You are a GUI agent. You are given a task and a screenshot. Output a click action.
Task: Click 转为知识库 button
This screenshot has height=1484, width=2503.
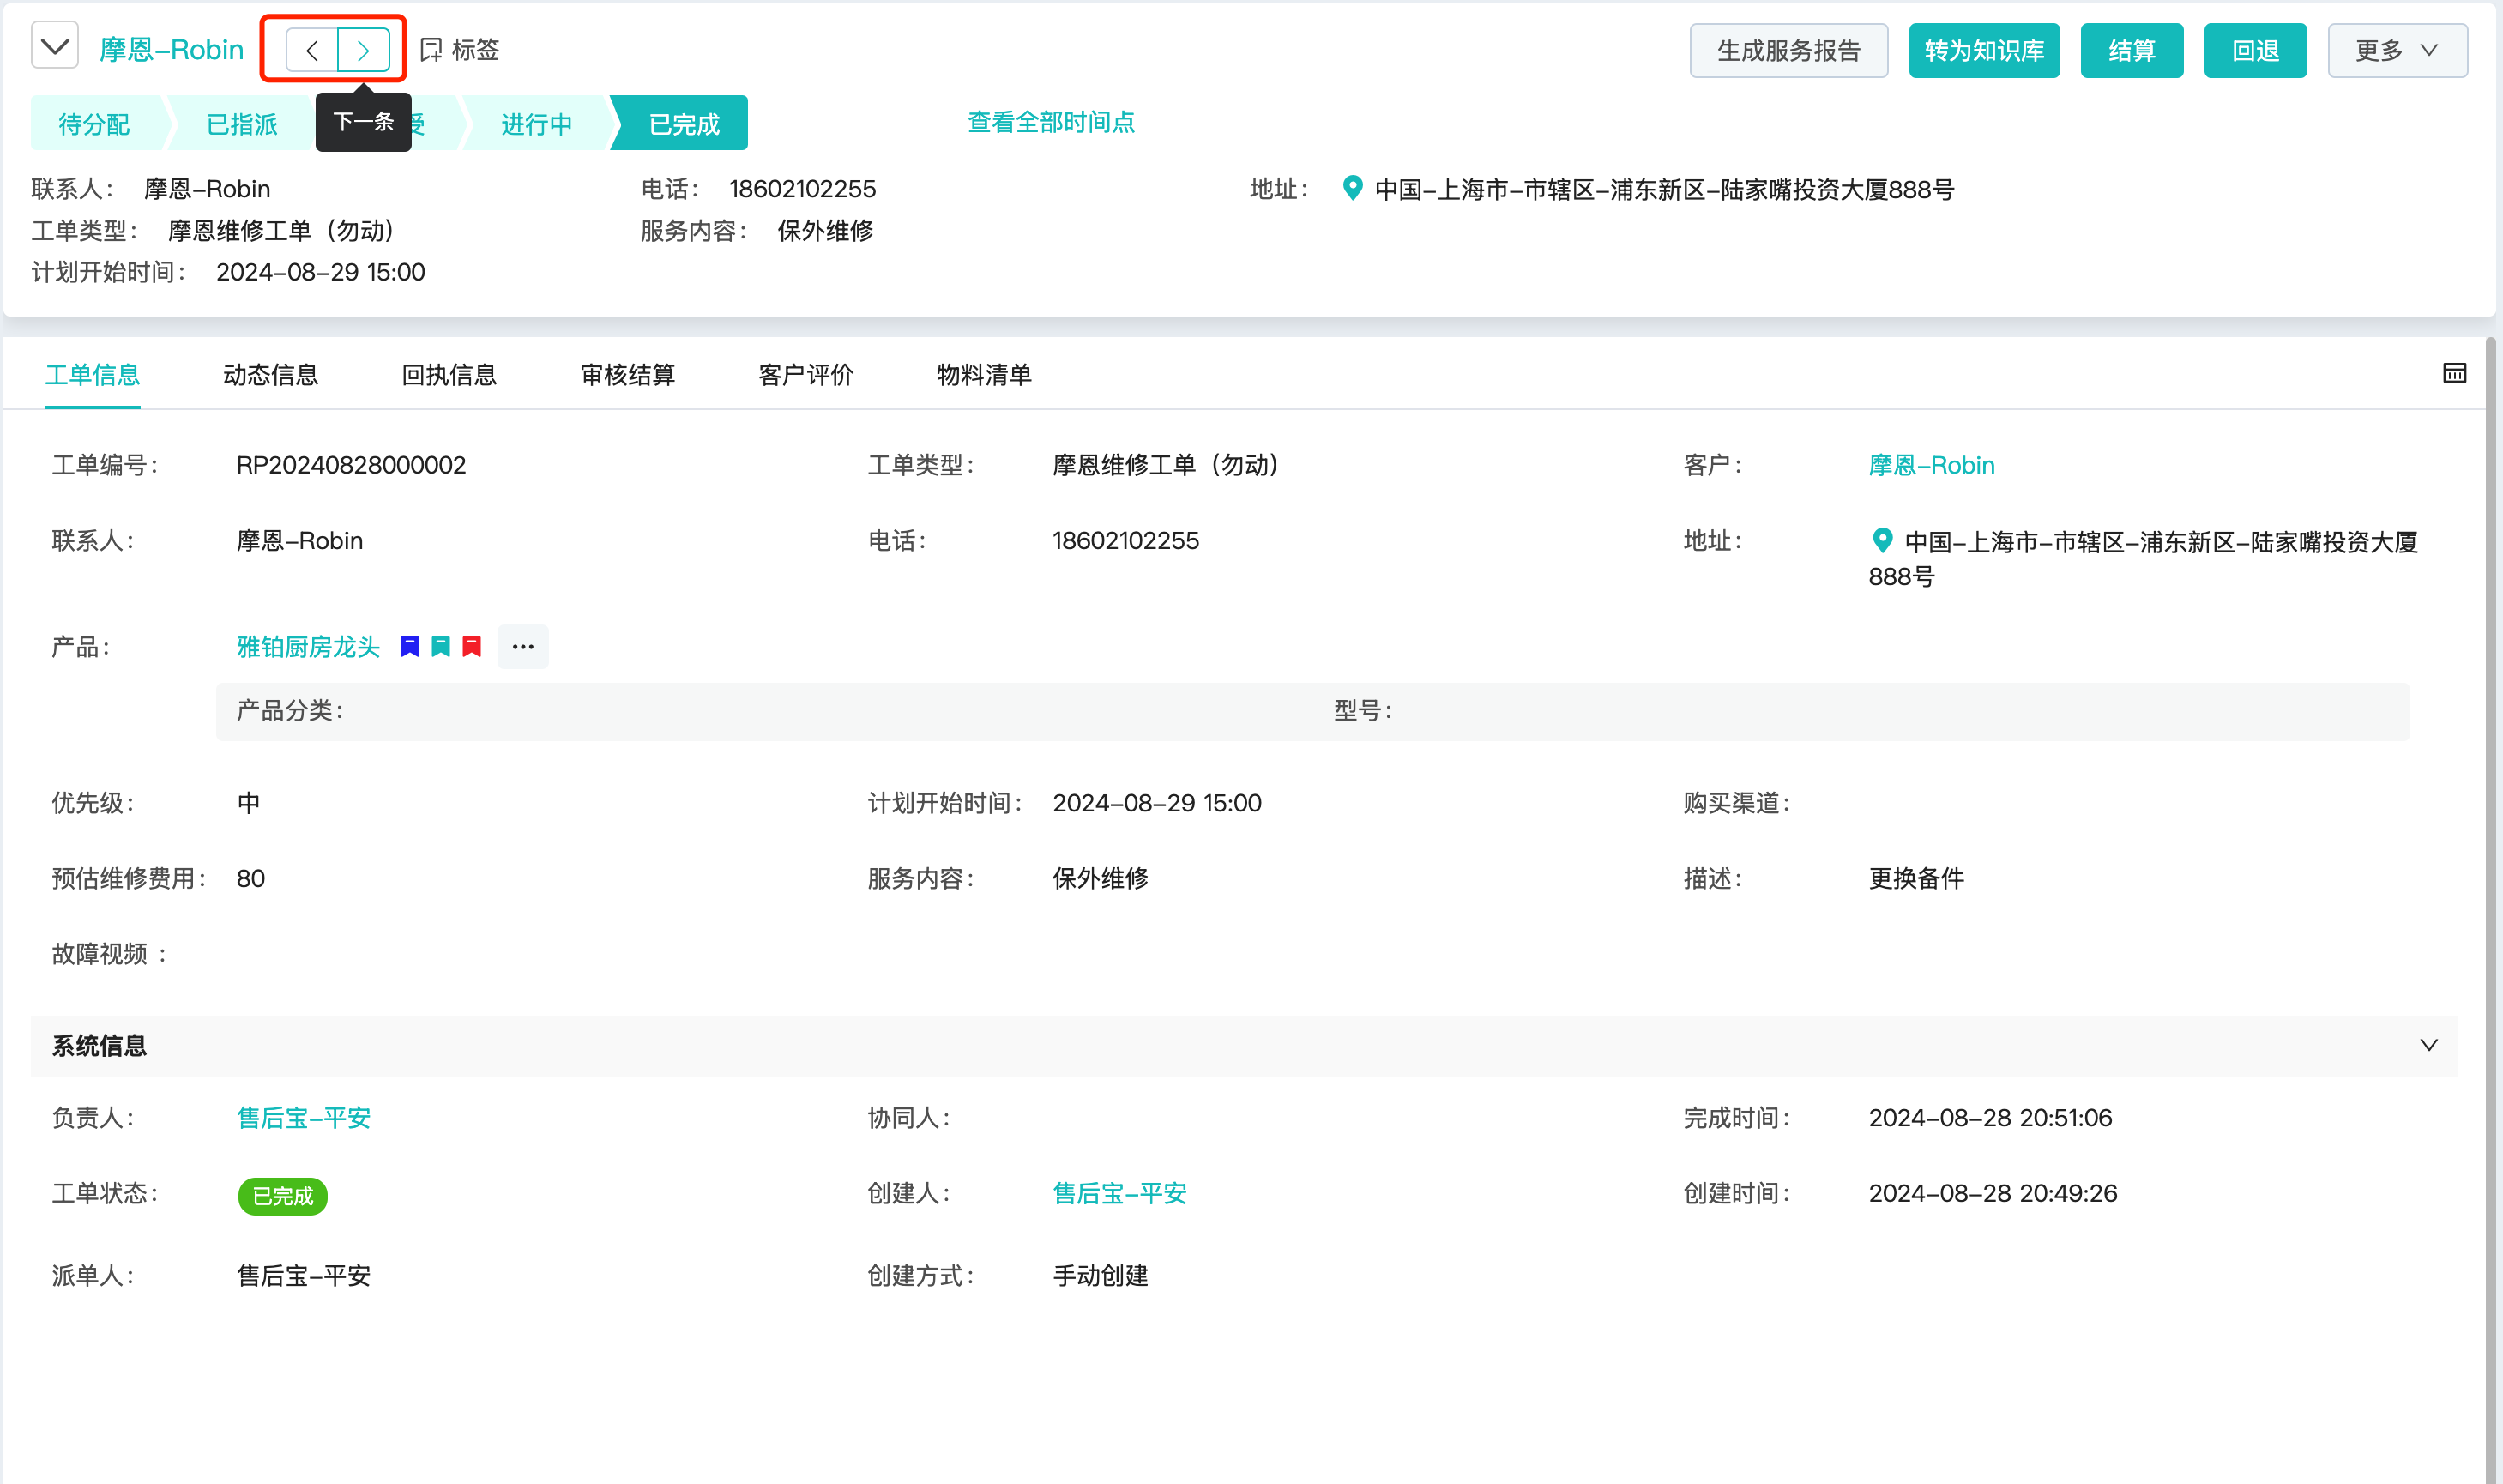tap(1984, 50)
